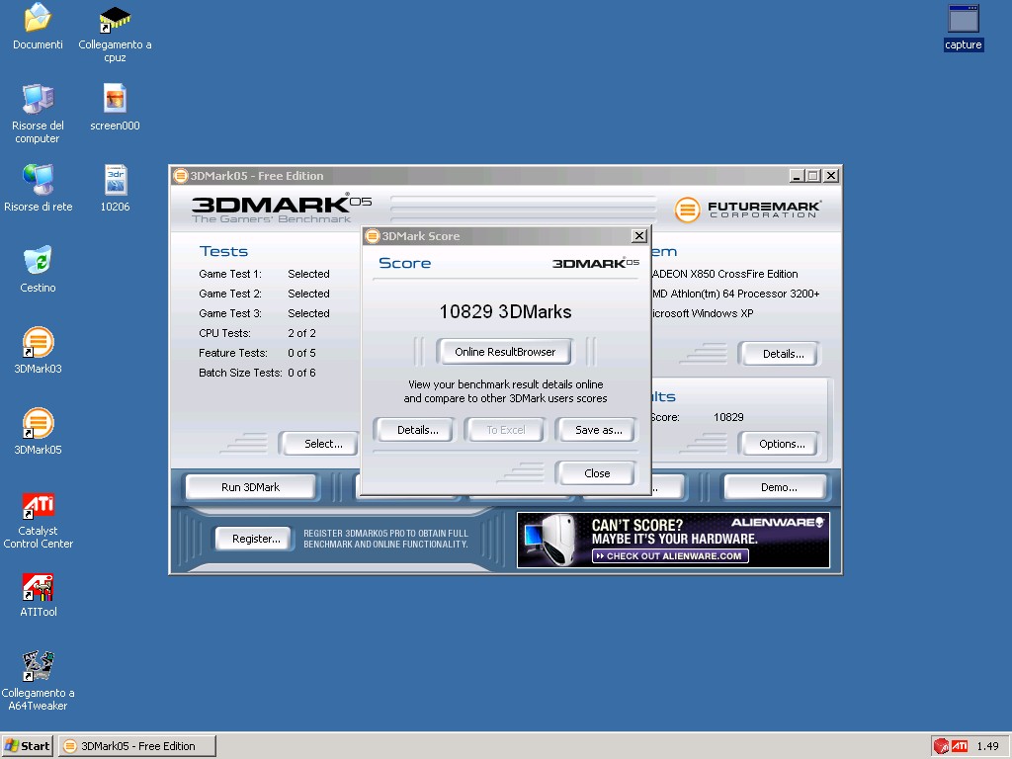Click the "Athlon(tm) 64 Processor 3200+" text
Screen dimensions: 1012x759
tap(745, 294)
